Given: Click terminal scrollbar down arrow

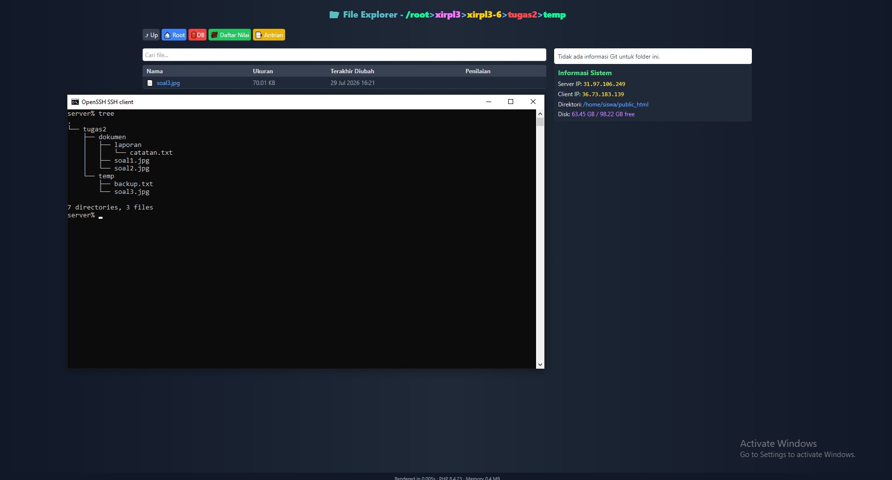Looking at the screenshot, I should pos(540,364).
